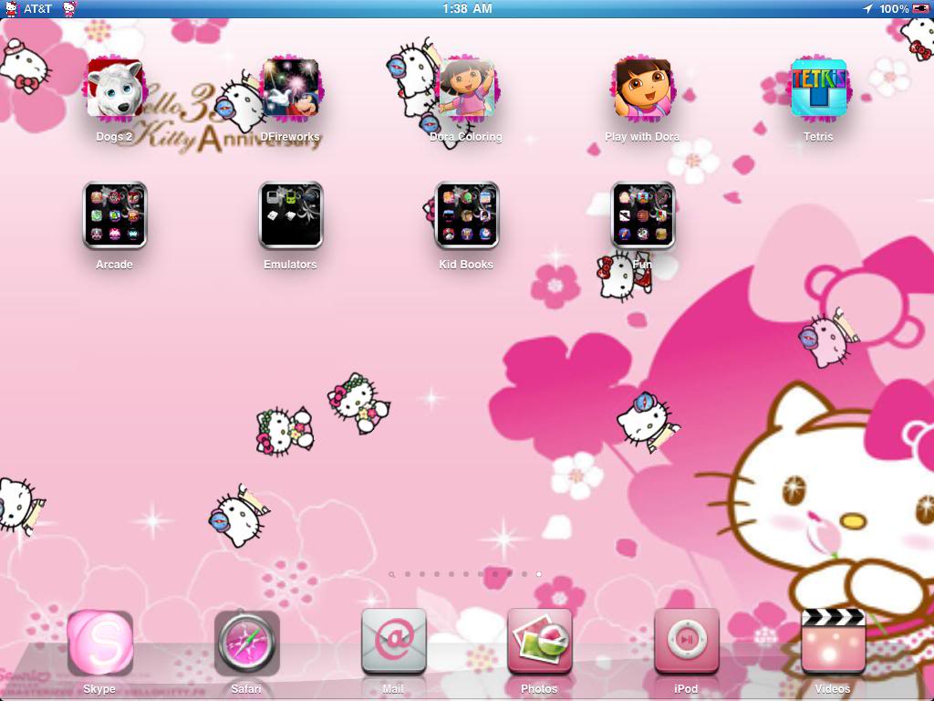Open Safari browser in dock
934x701 pixels.
[x=246, y=643]
